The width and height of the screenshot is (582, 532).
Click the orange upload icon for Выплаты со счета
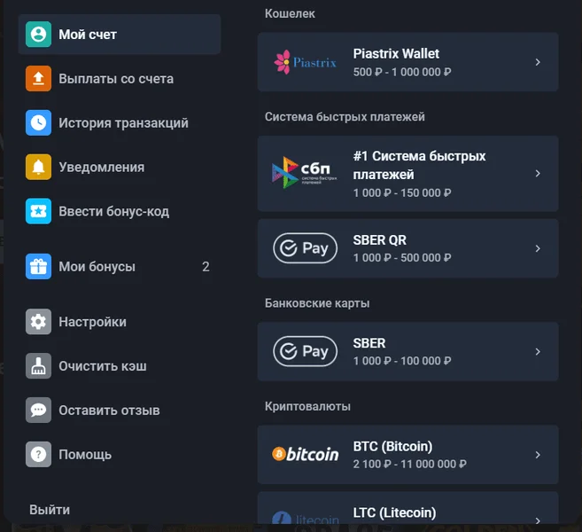(x=38, y=78)
